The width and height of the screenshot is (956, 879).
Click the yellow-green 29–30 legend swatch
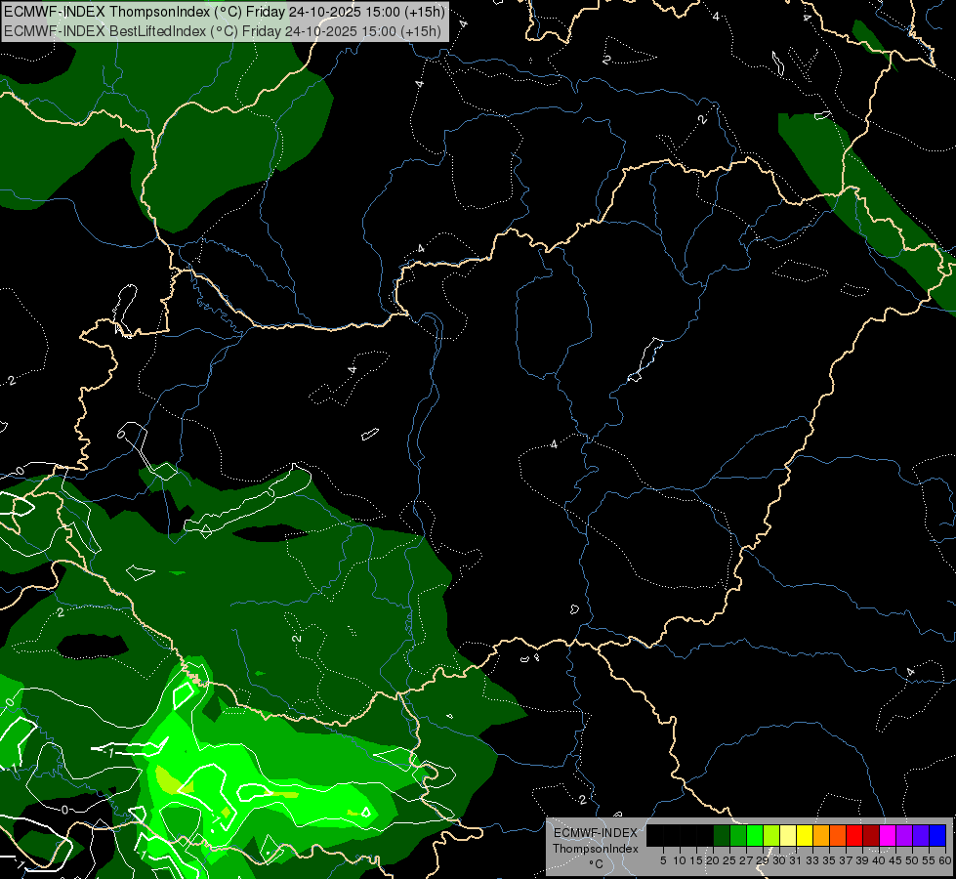[x=771, y=835]
